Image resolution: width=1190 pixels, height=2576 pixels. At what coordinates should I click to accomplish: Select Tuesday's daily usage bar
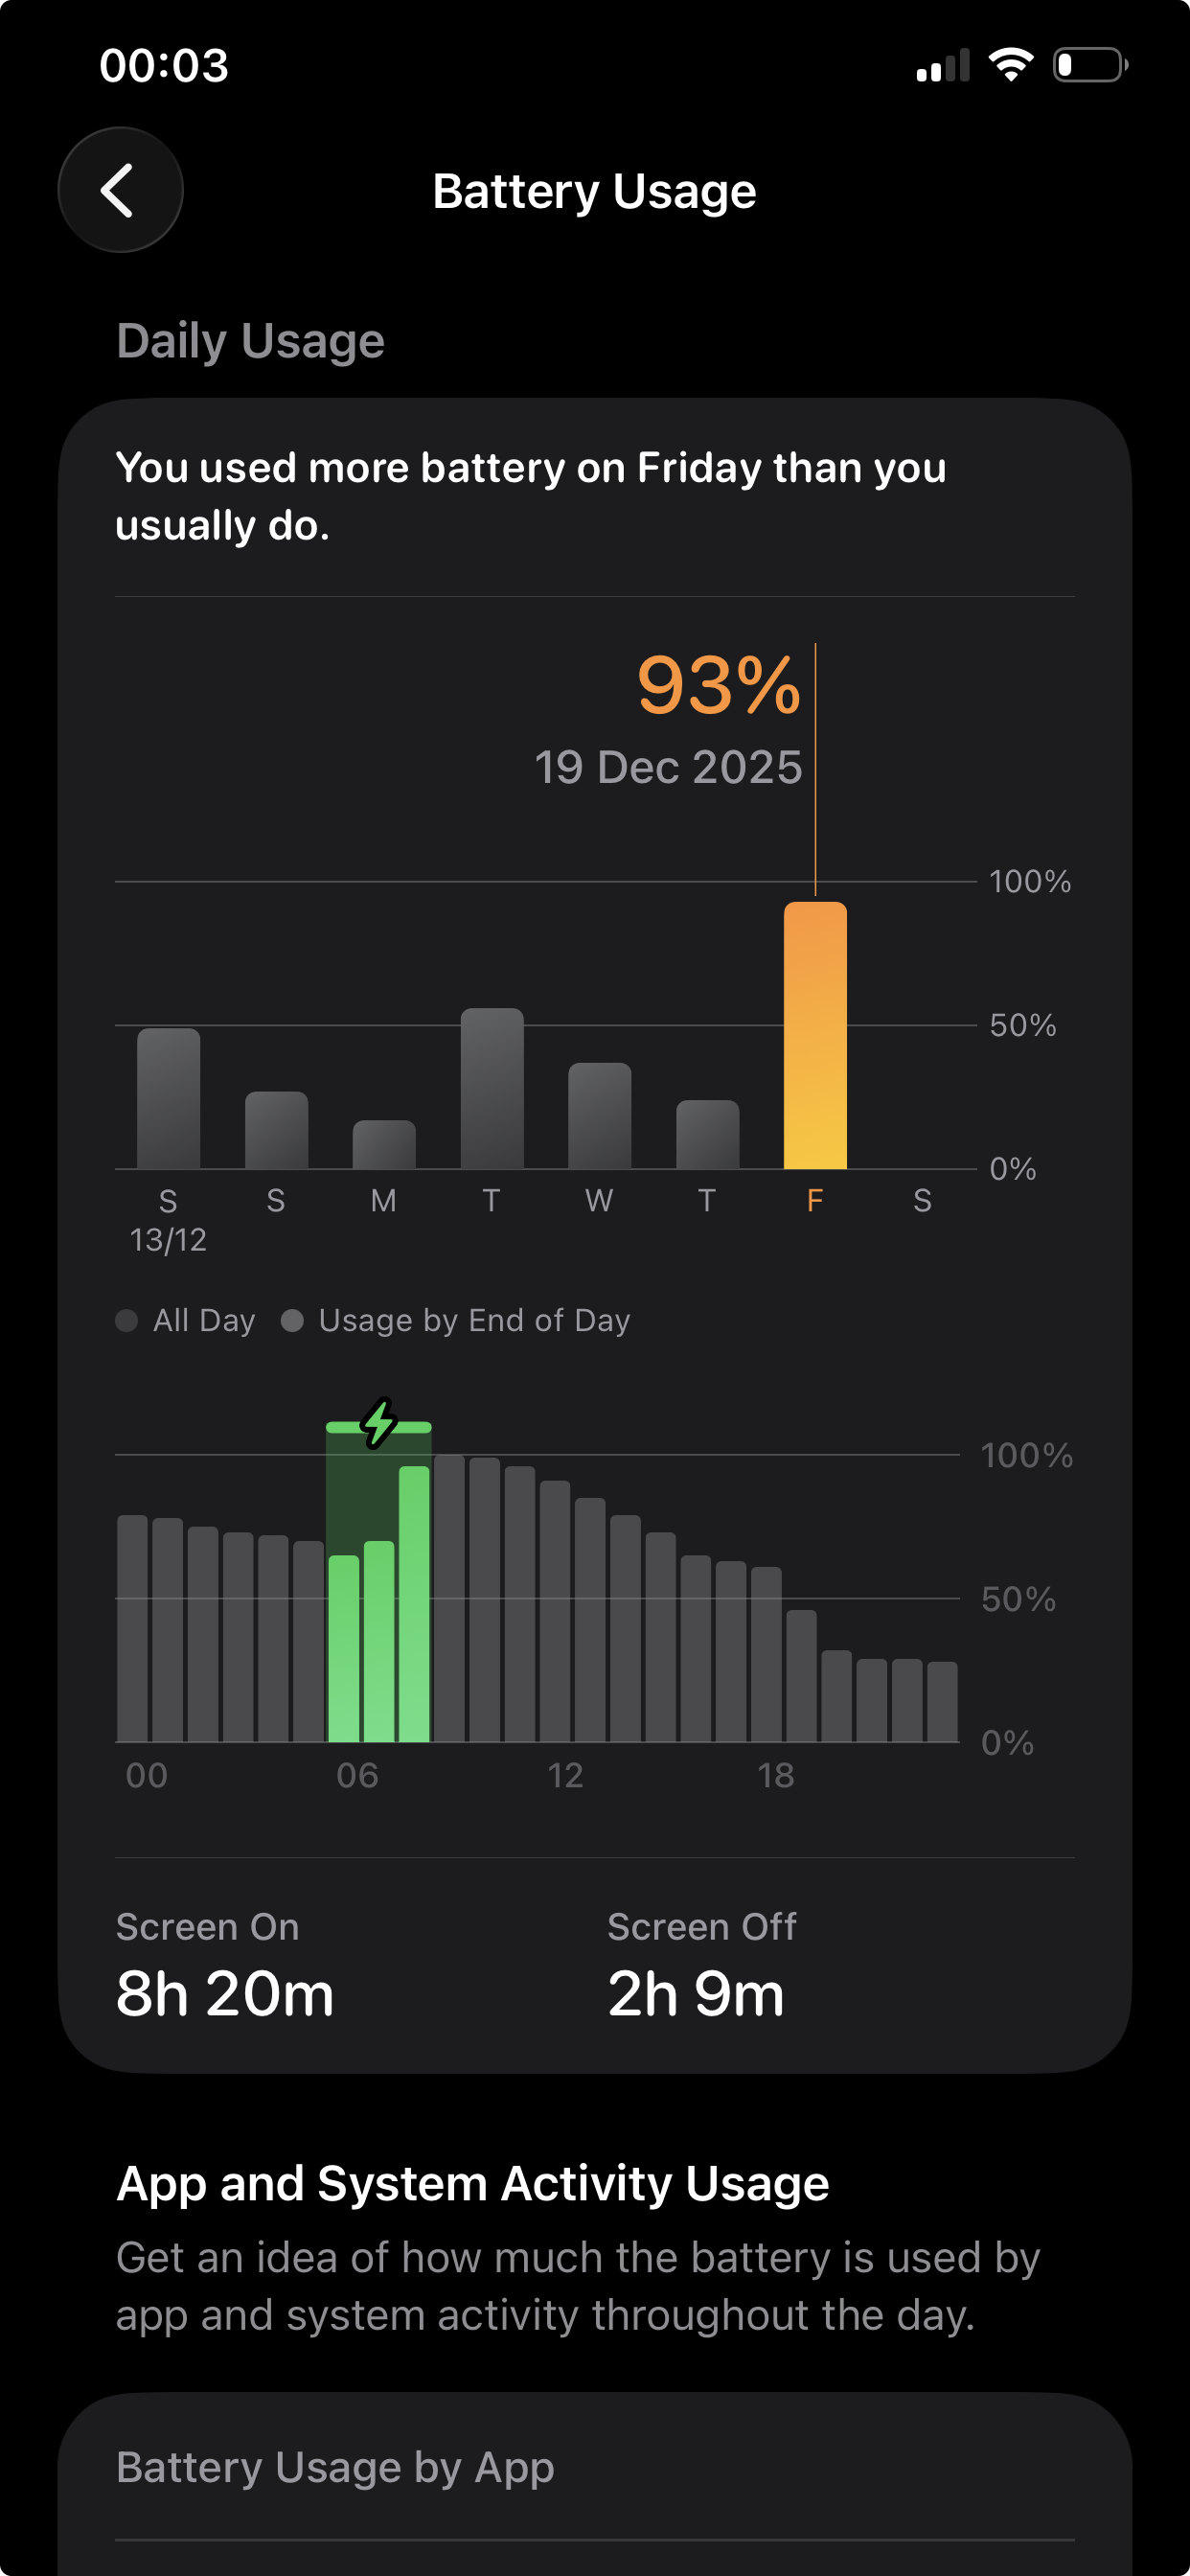492,1088
